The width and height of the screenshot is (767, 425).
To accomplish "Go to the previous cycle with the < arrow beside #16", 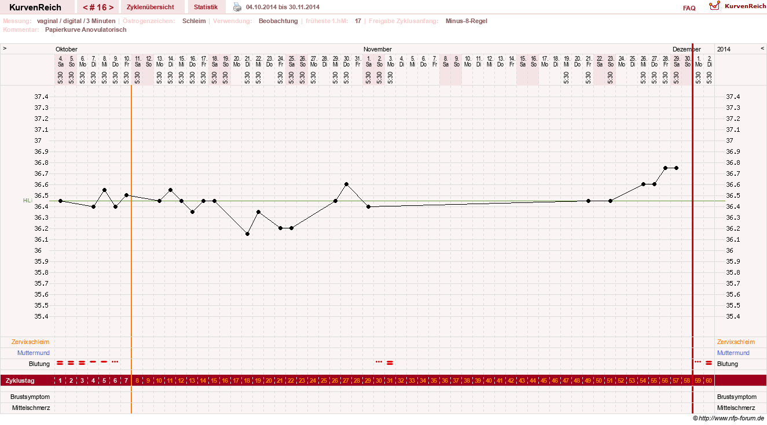I will click(86, 8).
